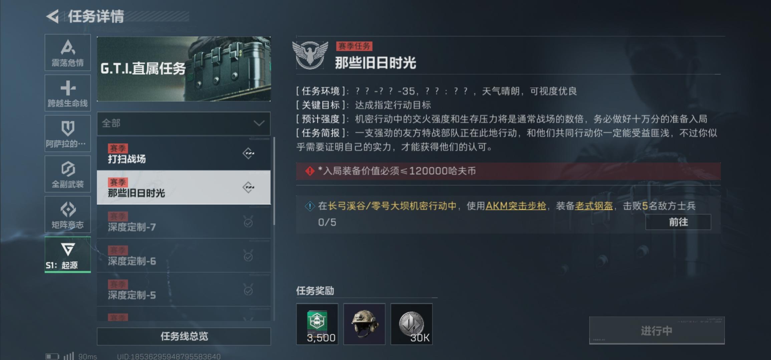Click completed checkmark on 深度定制-6
771x360 pixels.
tap(248, 256)
